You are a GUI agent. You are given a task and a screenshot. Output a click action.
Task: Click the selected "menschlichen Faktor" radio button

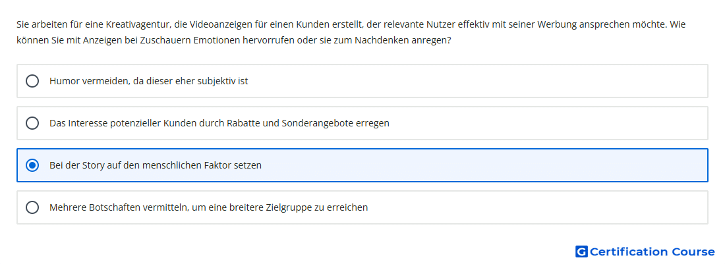32,165
